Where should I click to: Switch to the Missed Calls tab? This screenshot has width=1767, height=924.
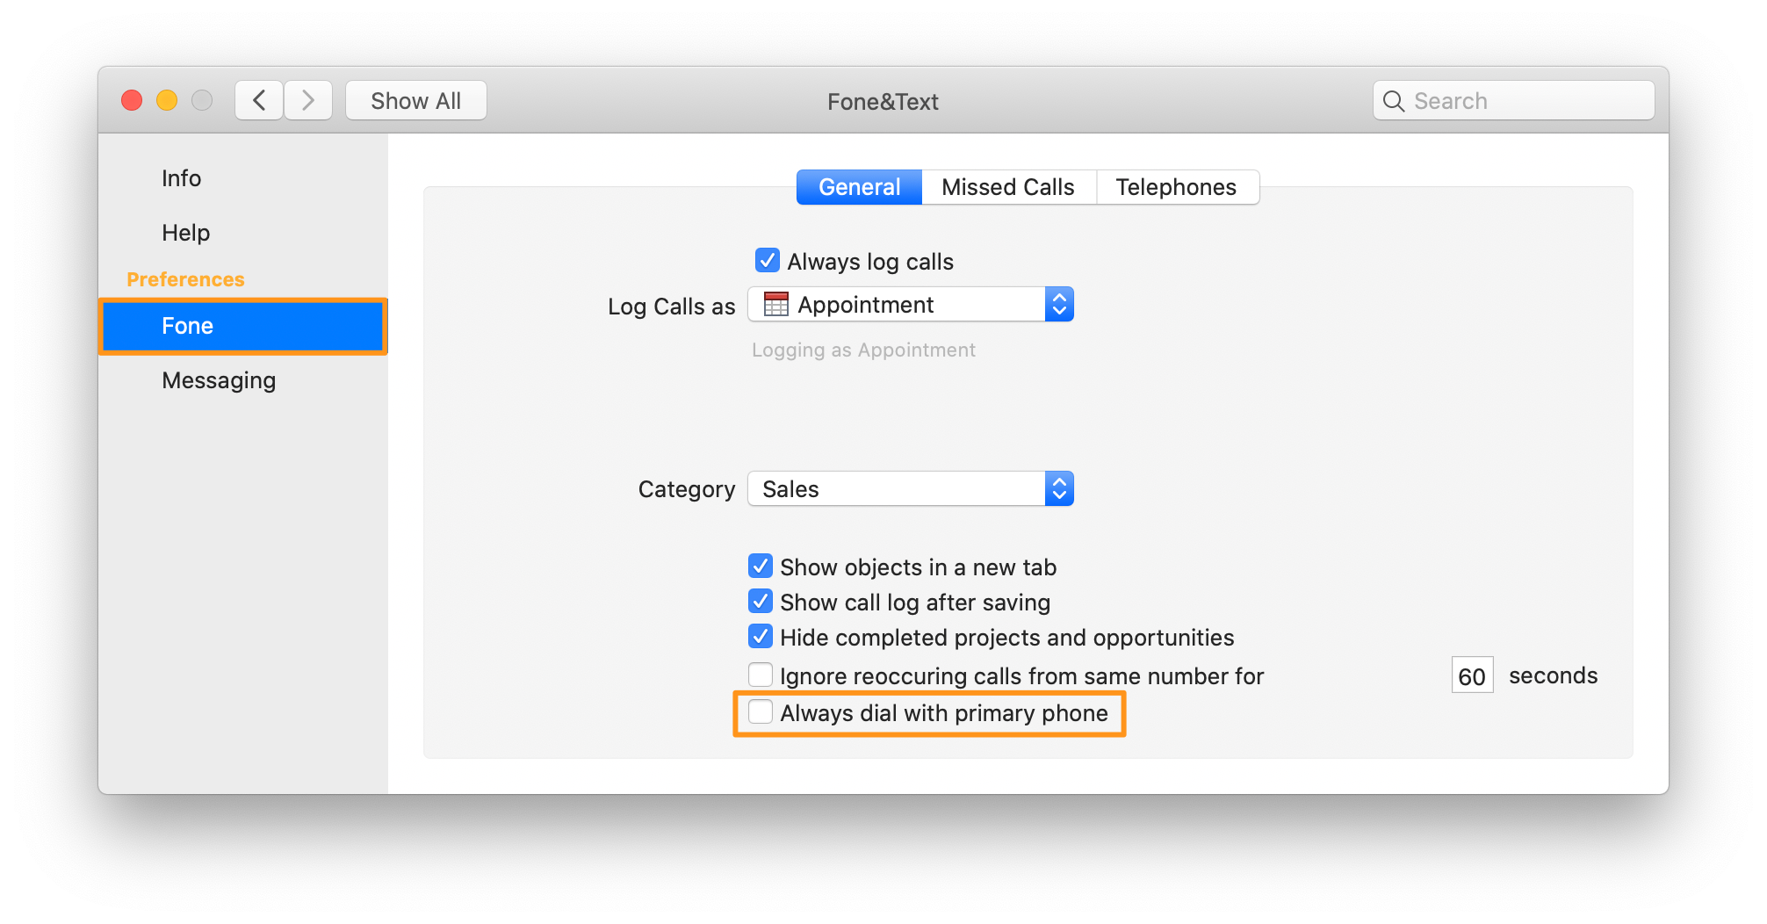1008,187
